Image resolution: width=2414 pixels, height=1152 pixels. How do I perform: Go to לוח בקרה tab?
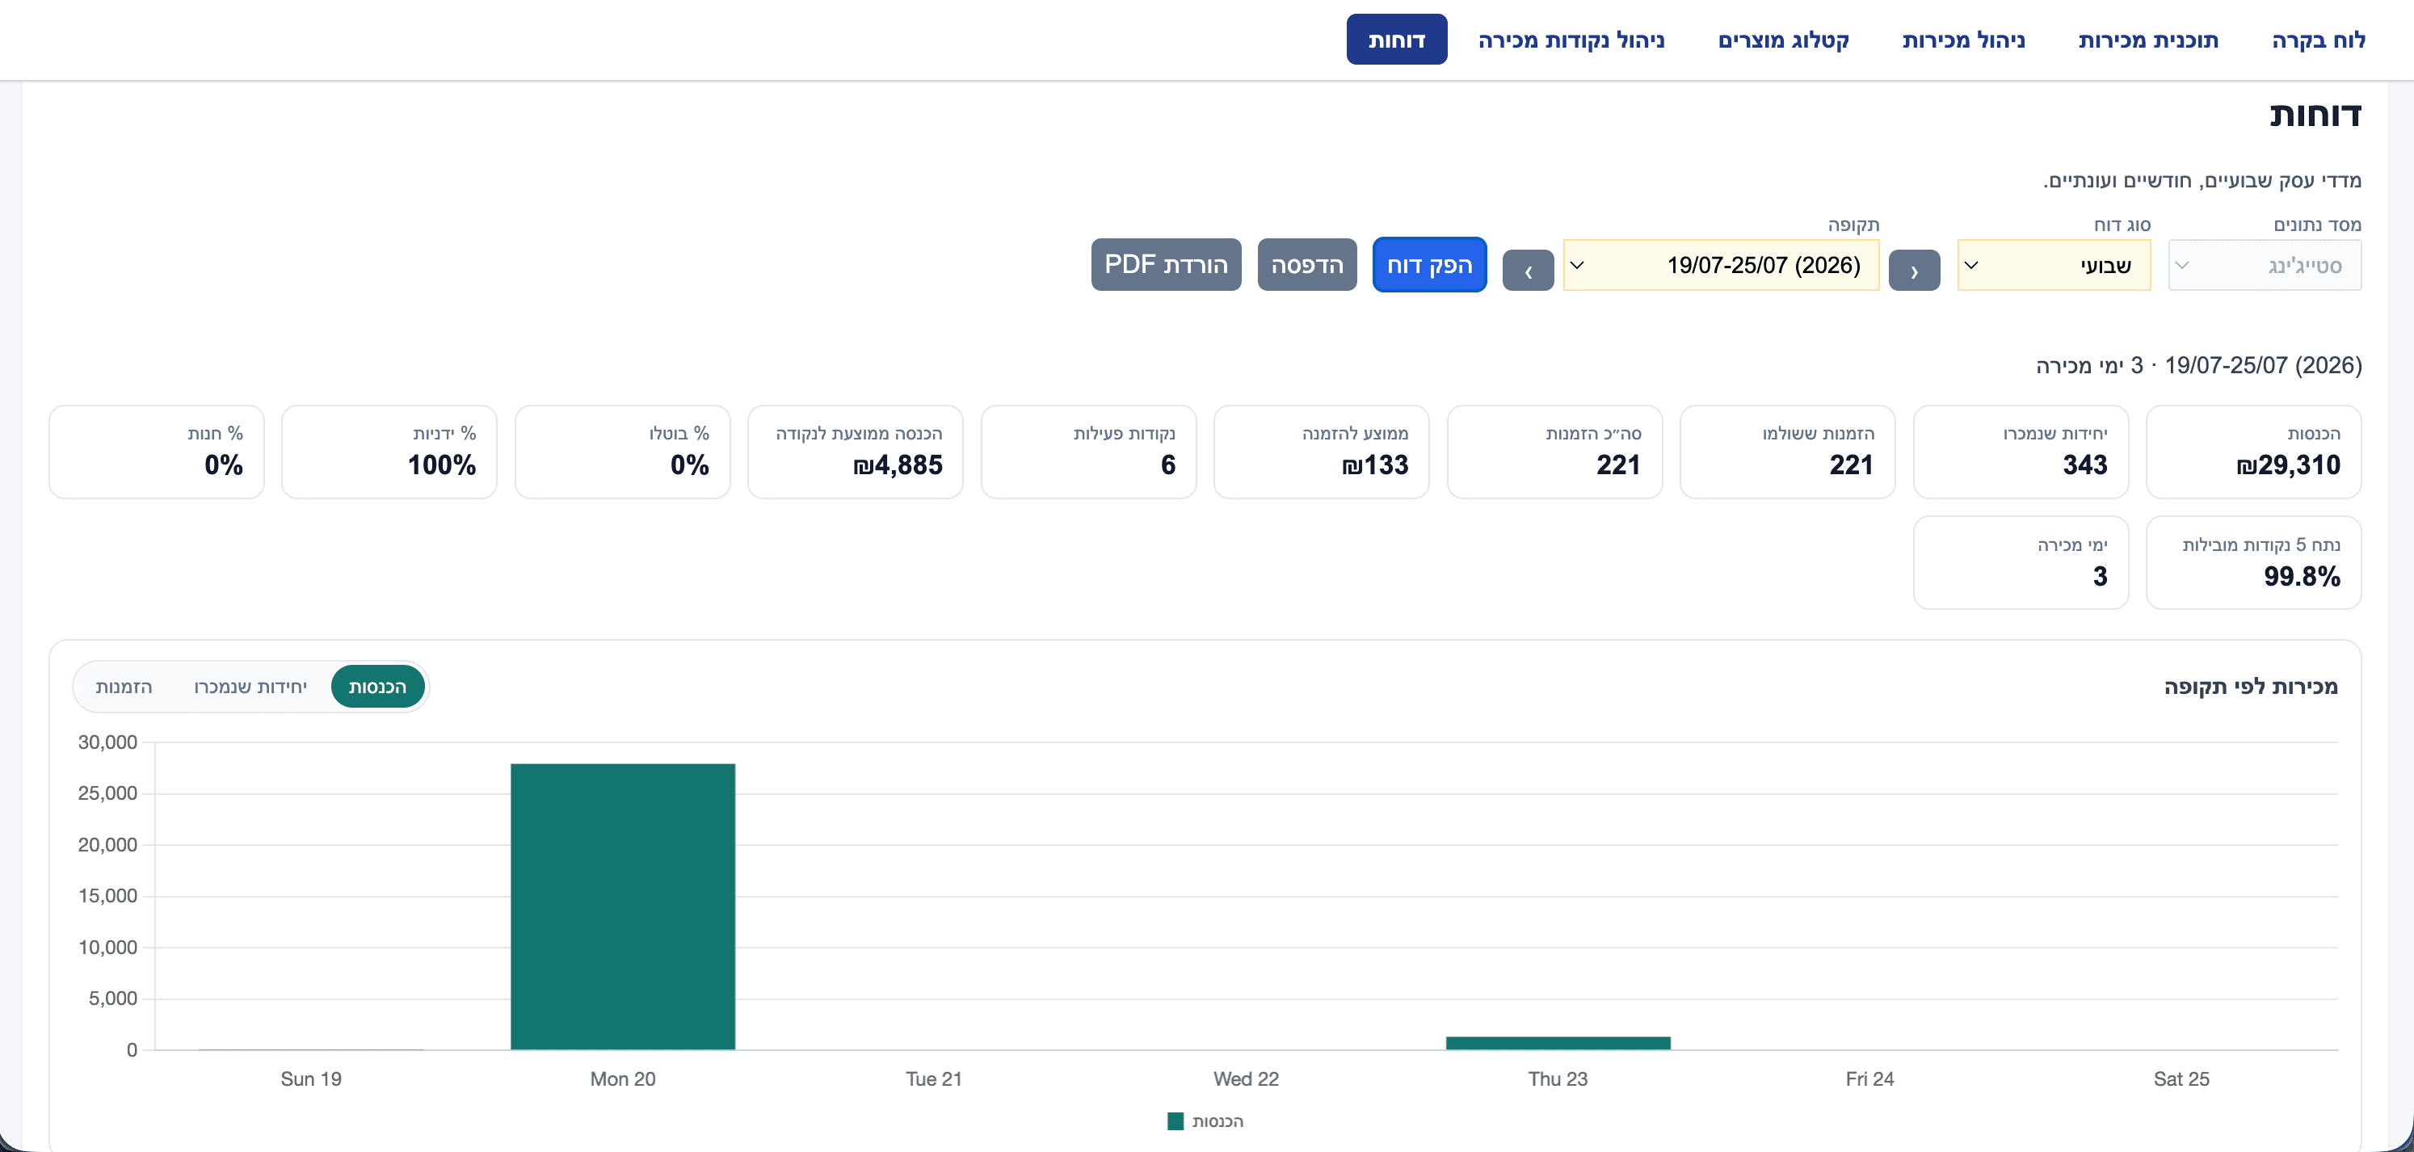2319,40
